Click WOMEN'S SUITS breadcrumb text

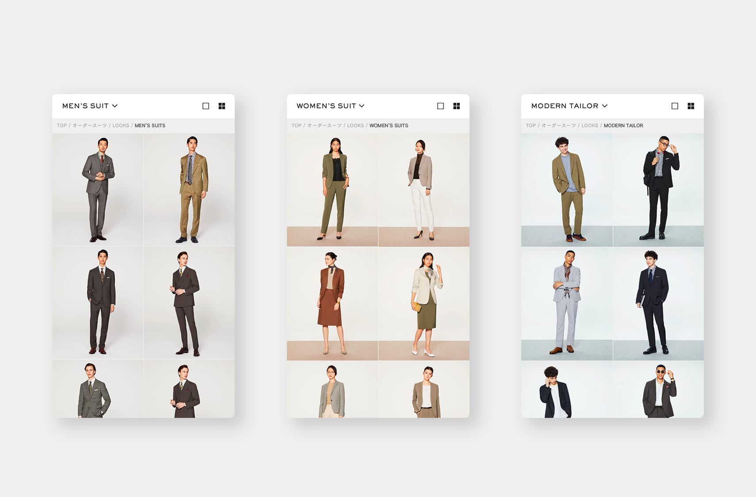pyautogui.click(x=389, y=125)
